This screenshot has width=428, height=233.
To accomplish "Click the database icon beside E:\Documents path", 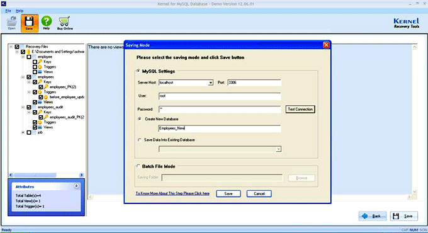I will 28,52.
